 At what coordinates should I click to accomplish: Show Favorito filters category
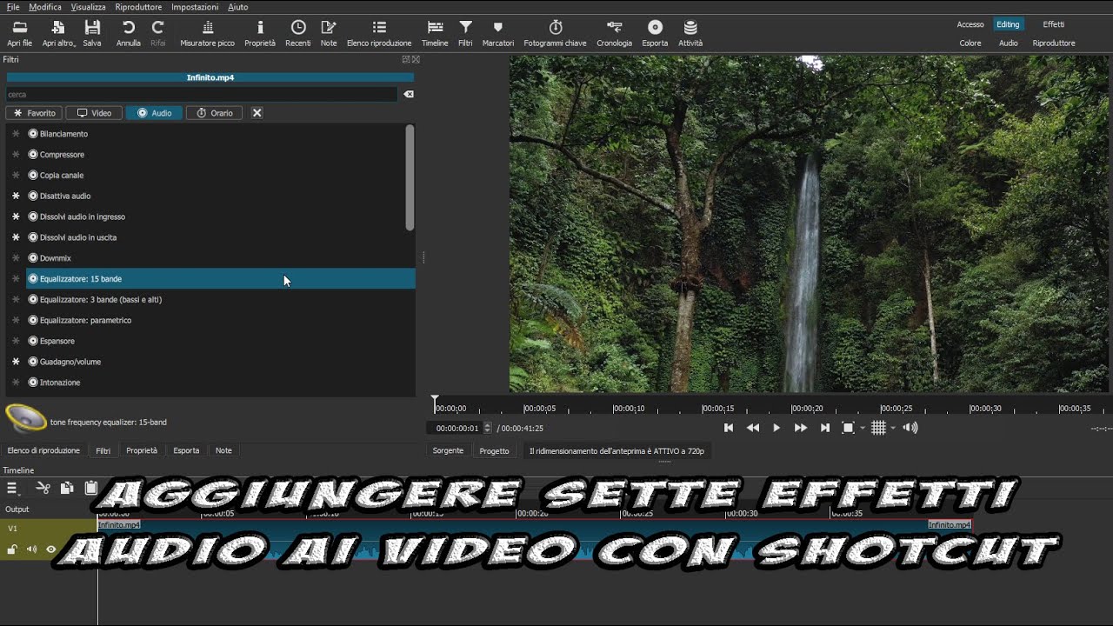tap(33, 113)
